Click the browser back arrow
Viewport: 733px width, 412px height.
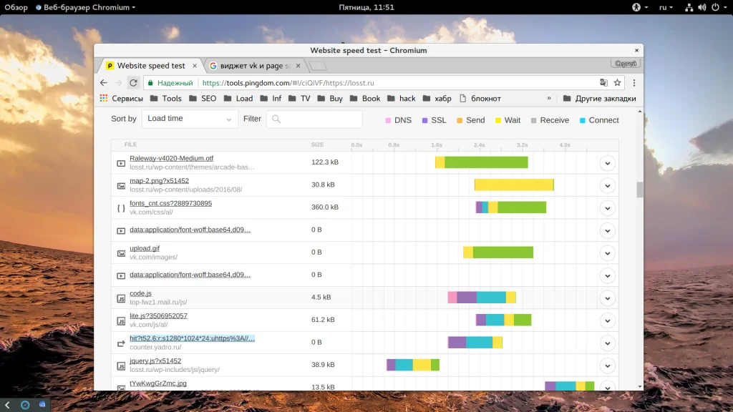(104, 83)
